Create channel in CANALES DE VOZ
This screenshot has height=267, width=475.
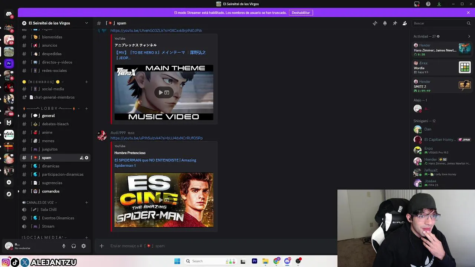[86, 202]
